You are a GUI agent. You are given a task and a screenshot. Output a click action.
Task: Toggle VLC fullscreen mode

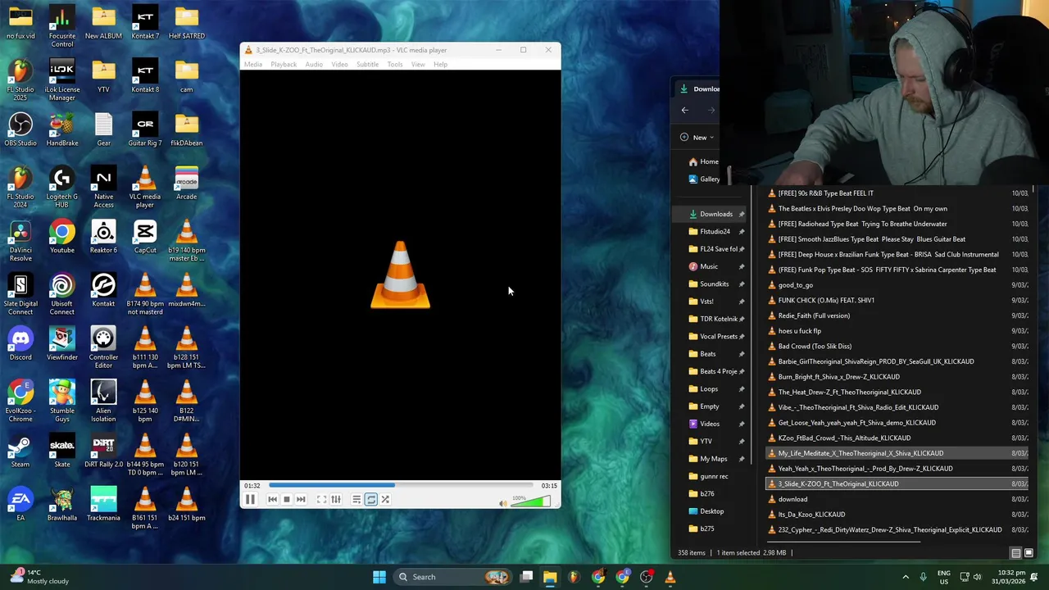click(321, 499)
